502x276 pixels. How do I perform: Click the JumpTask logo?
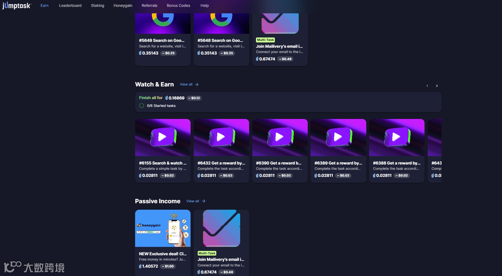click(x=17, y=6)
